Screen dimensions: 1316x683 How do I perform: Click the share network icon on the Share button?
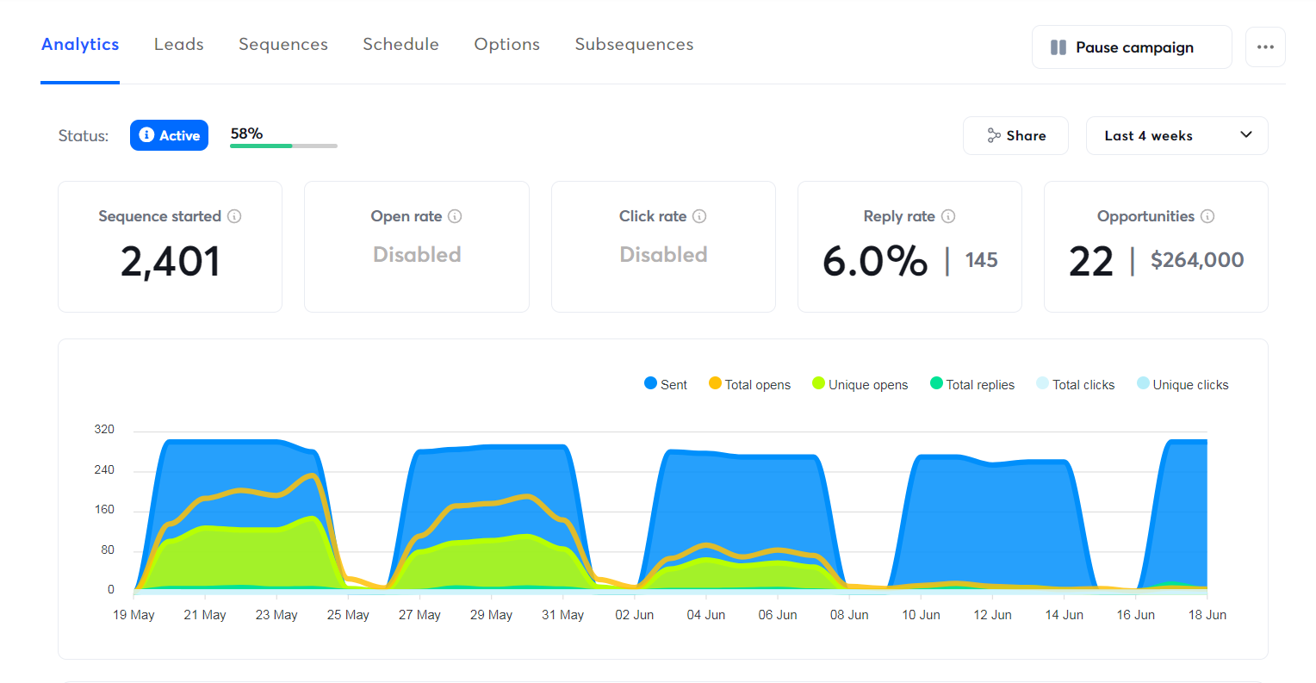point(995,135)
